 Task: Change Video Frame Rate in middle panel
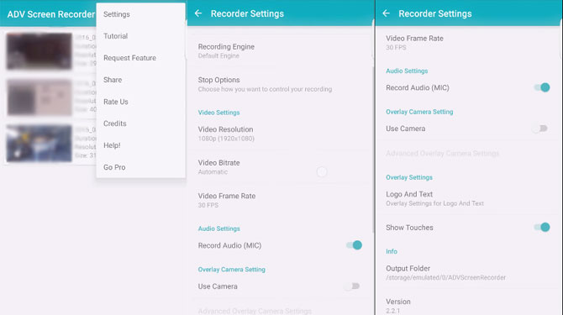[280, 200]
